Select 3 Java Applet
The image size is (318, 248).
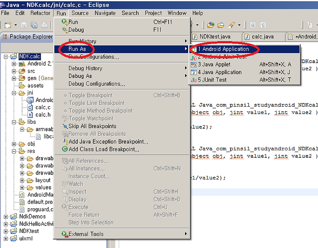[x=245, y=65]
